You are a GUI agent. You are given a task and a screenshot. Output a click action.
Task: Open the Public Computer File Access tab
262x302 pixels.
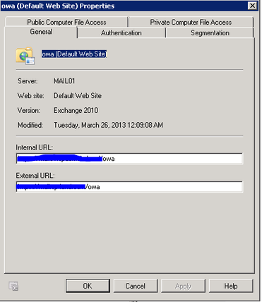(66, 22)
